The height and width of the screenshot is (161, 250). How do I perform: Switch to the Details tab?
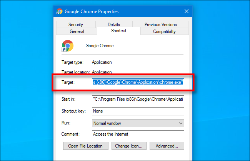(114, 25)
